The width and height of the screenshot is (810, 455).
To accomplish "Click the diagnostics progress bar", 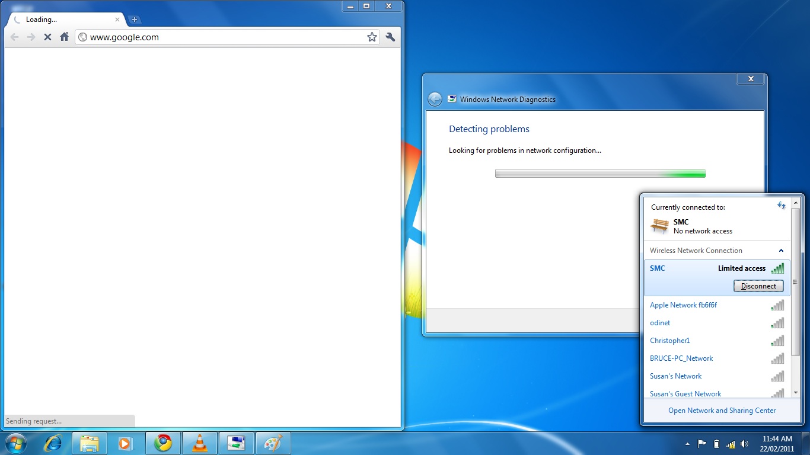I will click(x=600, y=174).
